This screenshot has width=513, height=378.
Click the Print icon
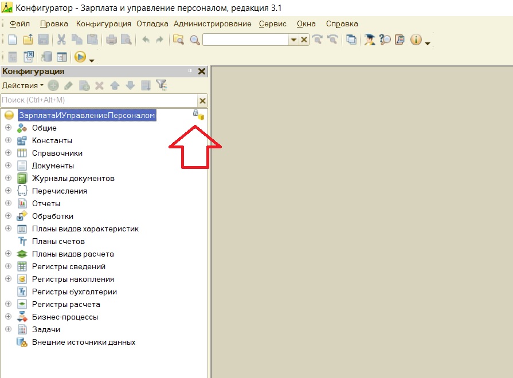[x=111, y=40]
